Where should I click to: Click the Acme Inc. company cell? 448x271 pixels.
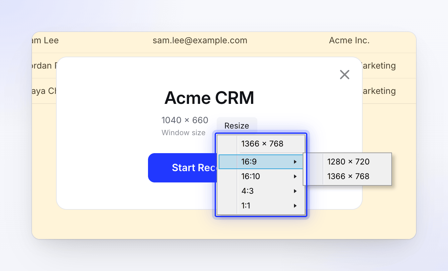[x=349, y=41]
